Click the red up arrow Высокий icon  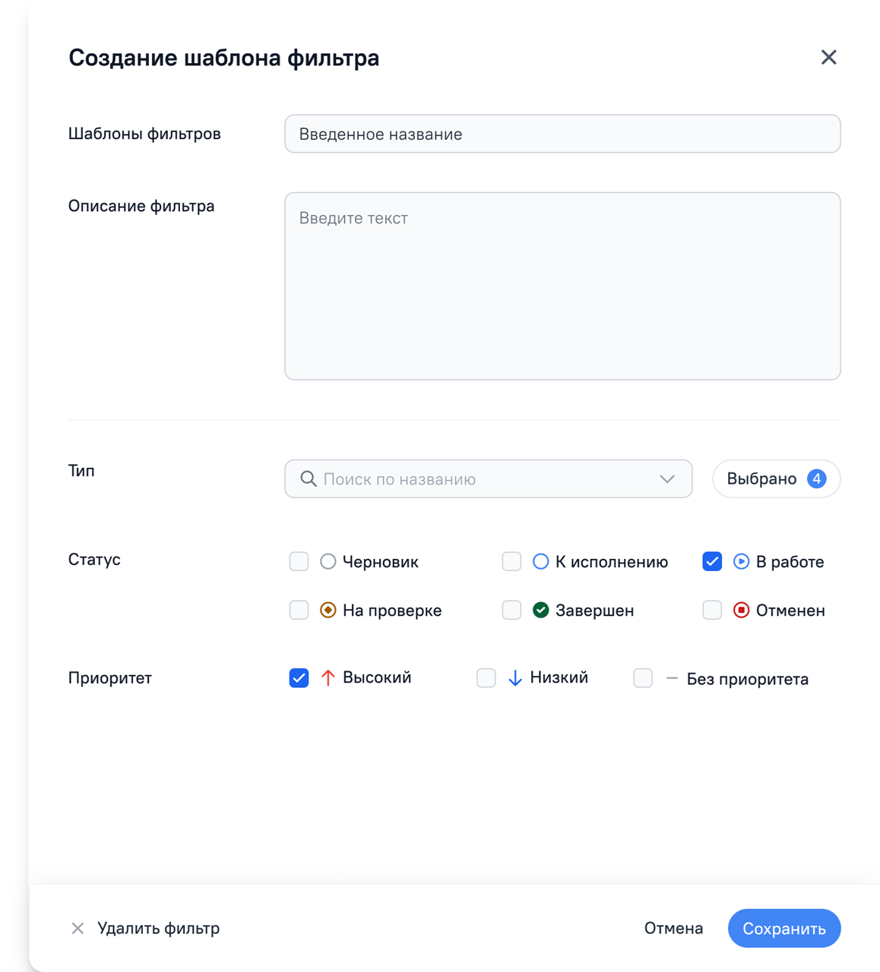328,678
